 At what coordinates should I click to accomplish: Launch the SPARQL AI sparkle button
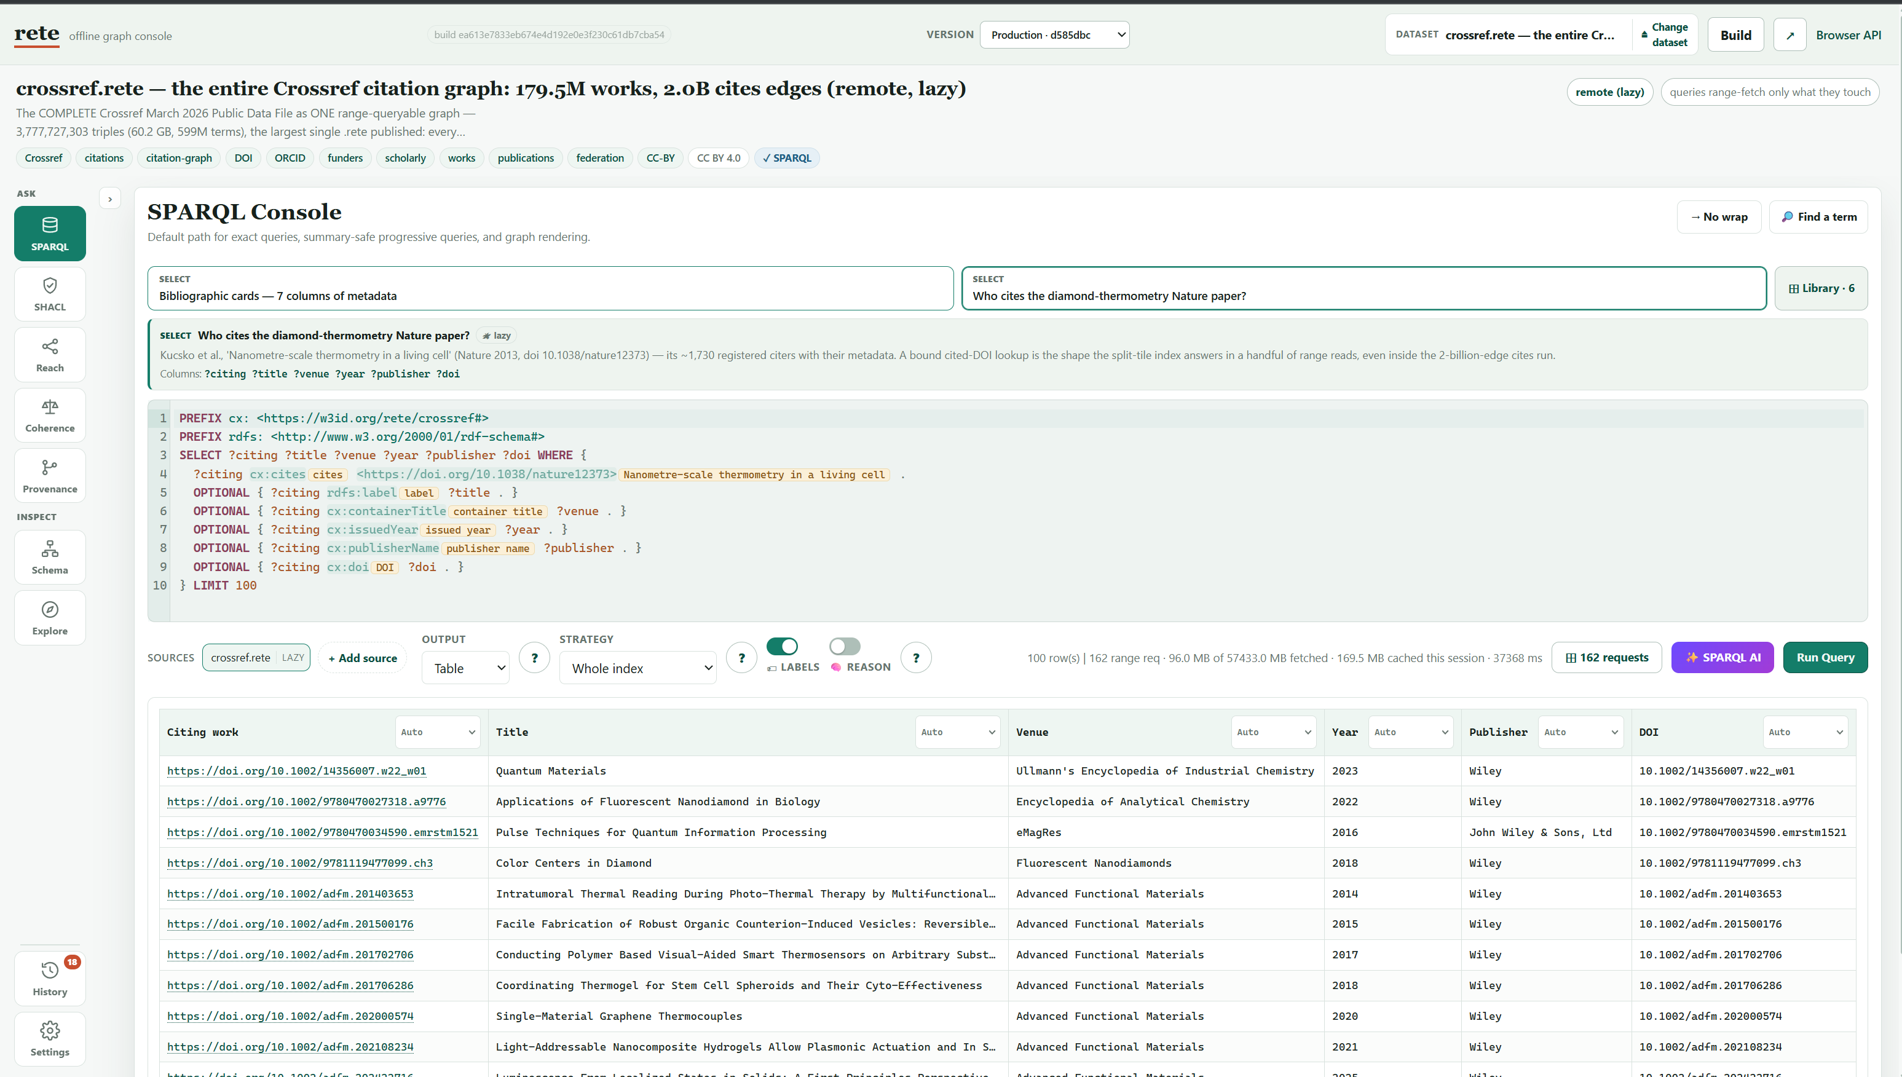click(x=1722, y=658)
